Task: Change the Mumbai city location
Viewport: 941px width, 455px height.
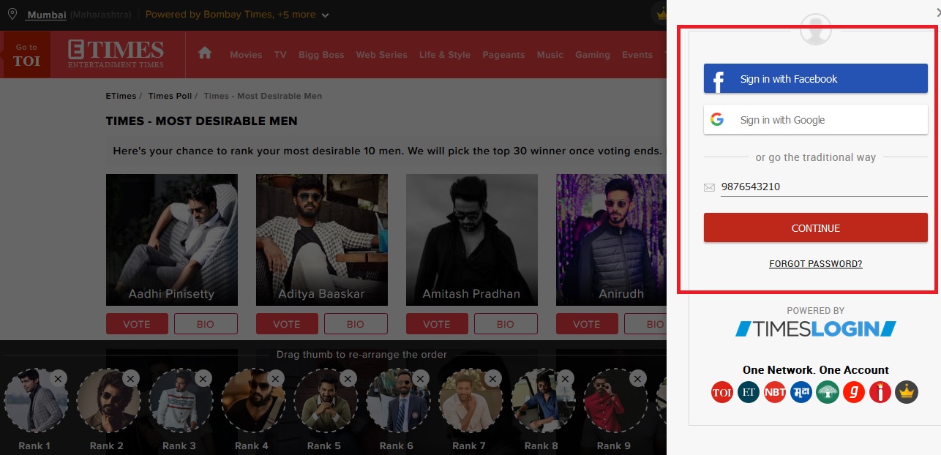Action: click(47, 15)
